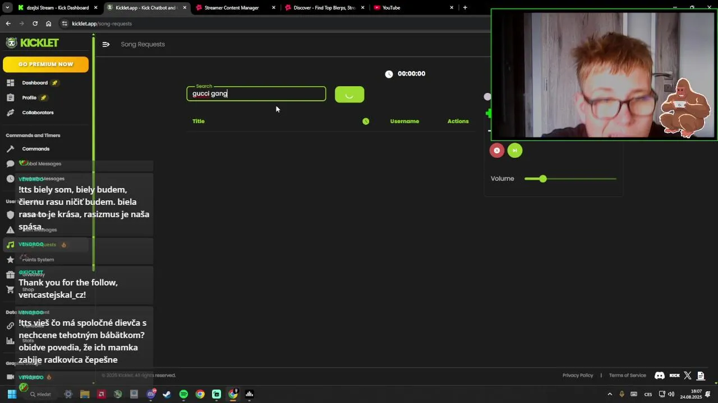Click the Profile clipboard icon
This screenshot has height=403, width=718.
point(10,97)
